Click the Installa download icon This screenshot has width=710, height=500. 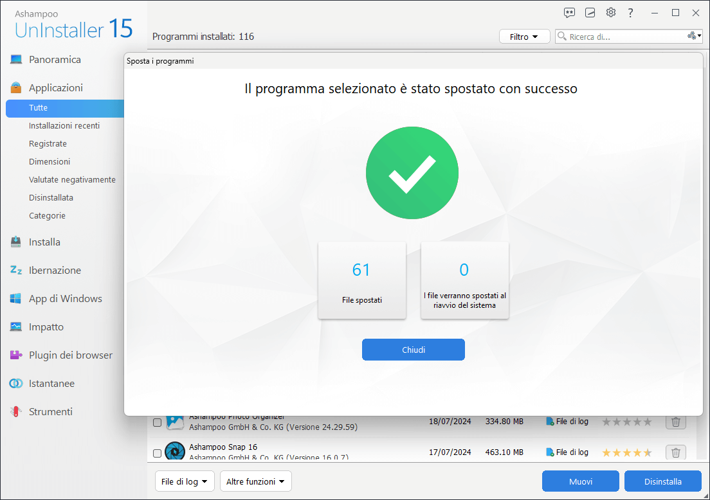16,242
